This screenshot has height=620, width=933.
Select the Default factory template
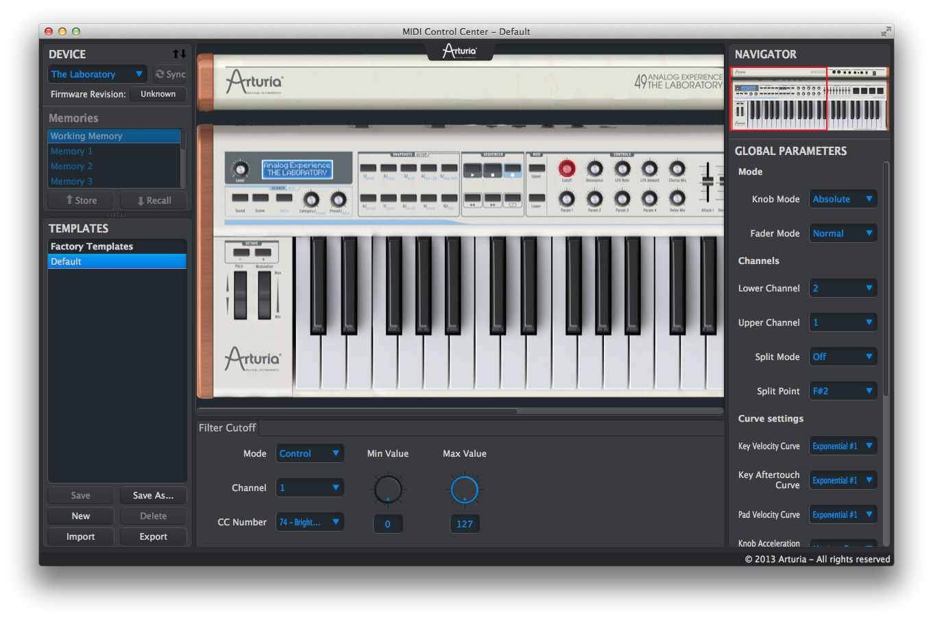tap(67, 261)
